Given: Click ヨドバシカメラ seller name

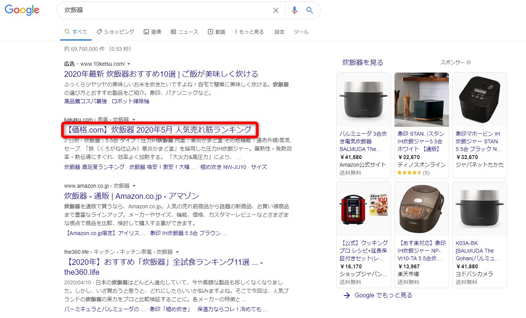Looking at the screenshot, I should pyautogui.click(x=474, y=274).
